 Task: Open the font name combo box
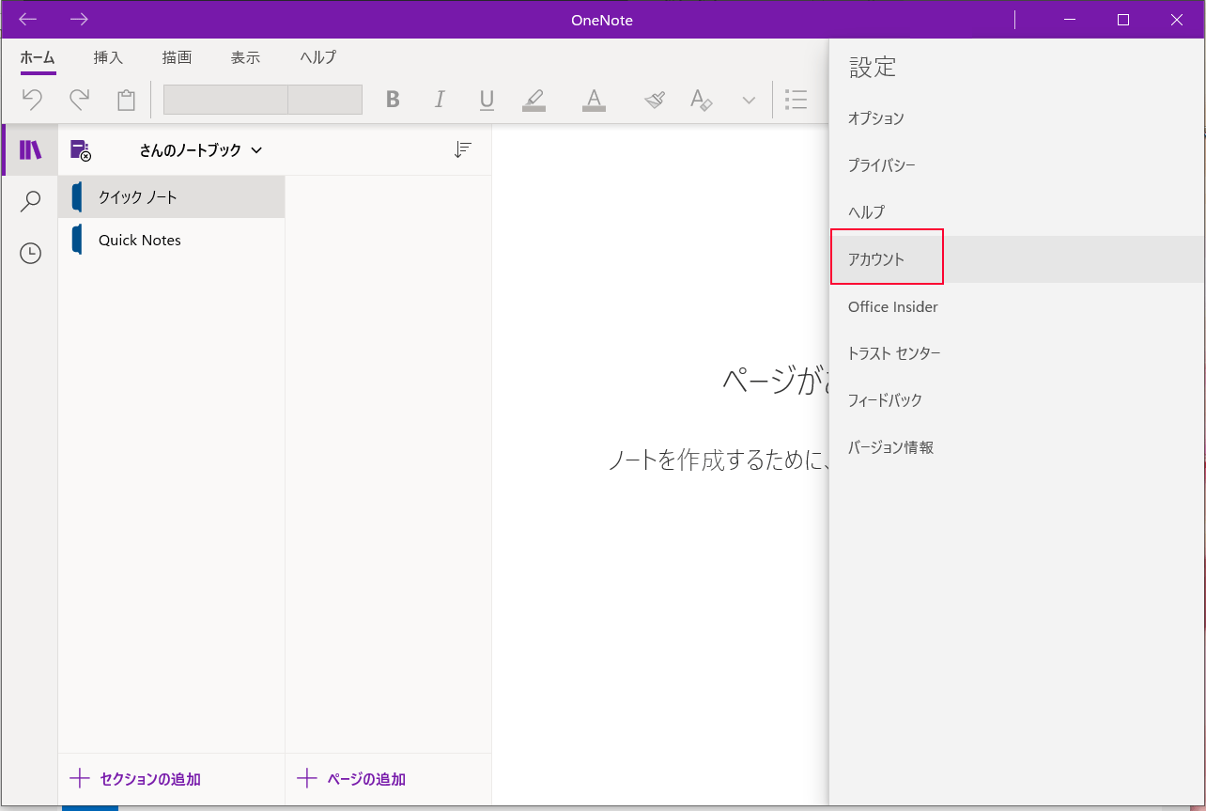[225, 100]
